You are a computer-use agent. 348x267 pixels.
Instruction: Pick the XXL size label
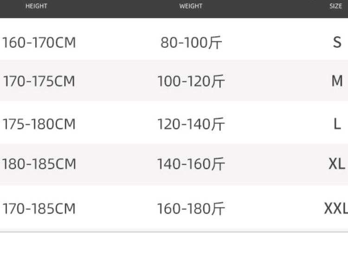(336, 208)
